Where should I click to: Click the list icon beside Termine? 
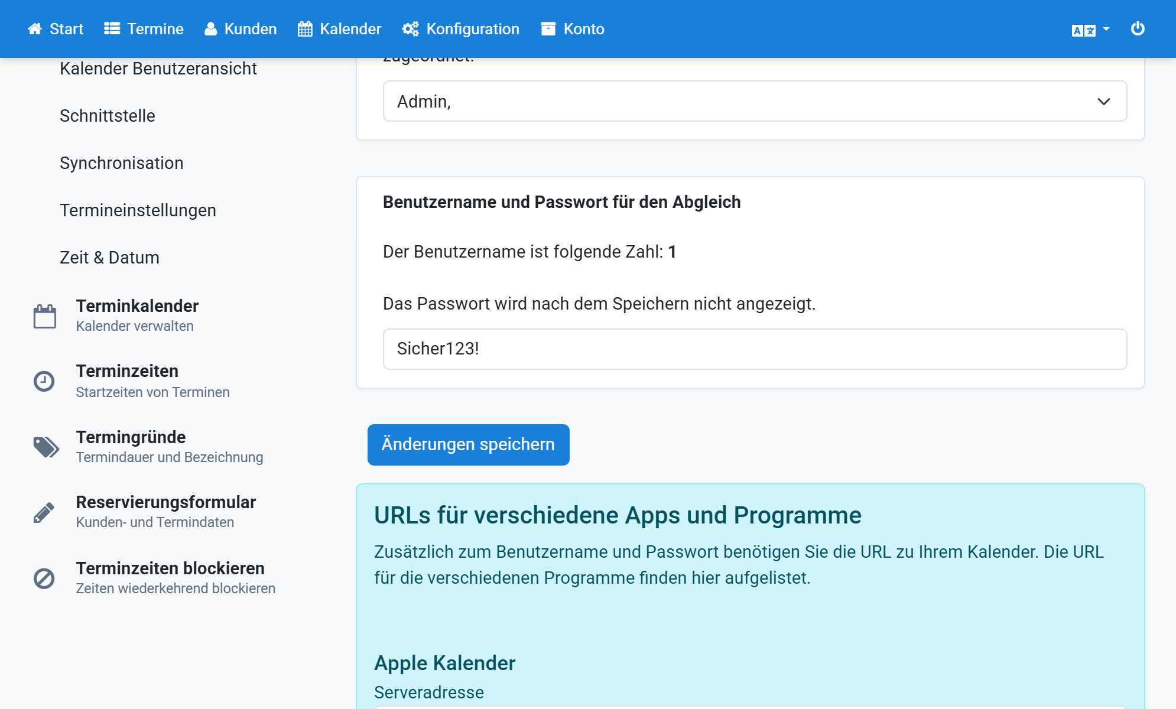[x=112, y=29]
